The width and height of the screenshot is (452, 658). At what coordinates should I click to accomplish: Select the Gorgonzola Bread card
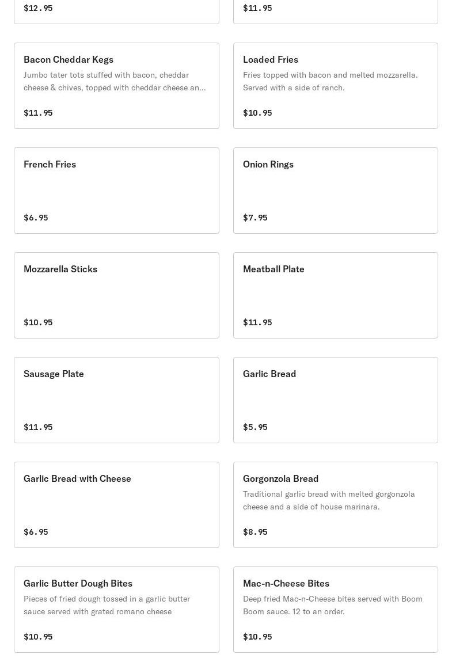click(x=335, y=505)
